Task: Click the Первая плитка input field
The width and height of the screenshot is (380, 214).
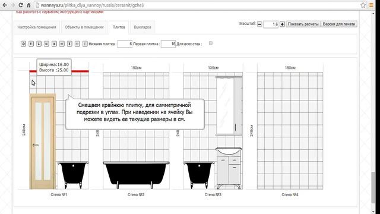Action: tap(168, 44)
